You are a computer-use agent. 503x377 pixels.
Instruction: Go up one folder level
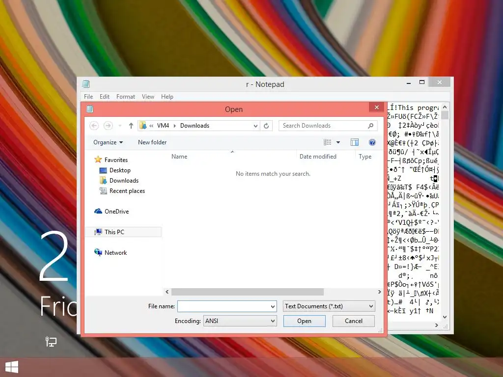click(x=131, y=126)
